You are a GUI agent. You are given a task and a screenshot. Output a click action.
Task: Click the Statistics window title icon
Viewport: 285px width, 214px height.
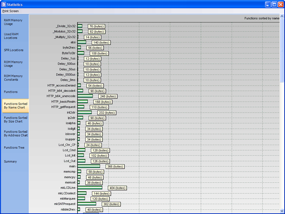pos(4,4)
